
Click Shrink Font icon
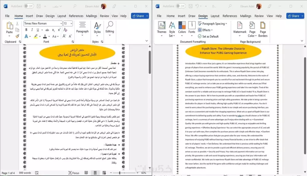[x=70, y=36]
